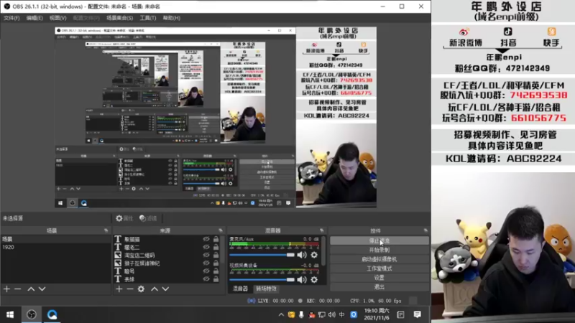Select the 场景 entry in the scenes list

point(55,239)
